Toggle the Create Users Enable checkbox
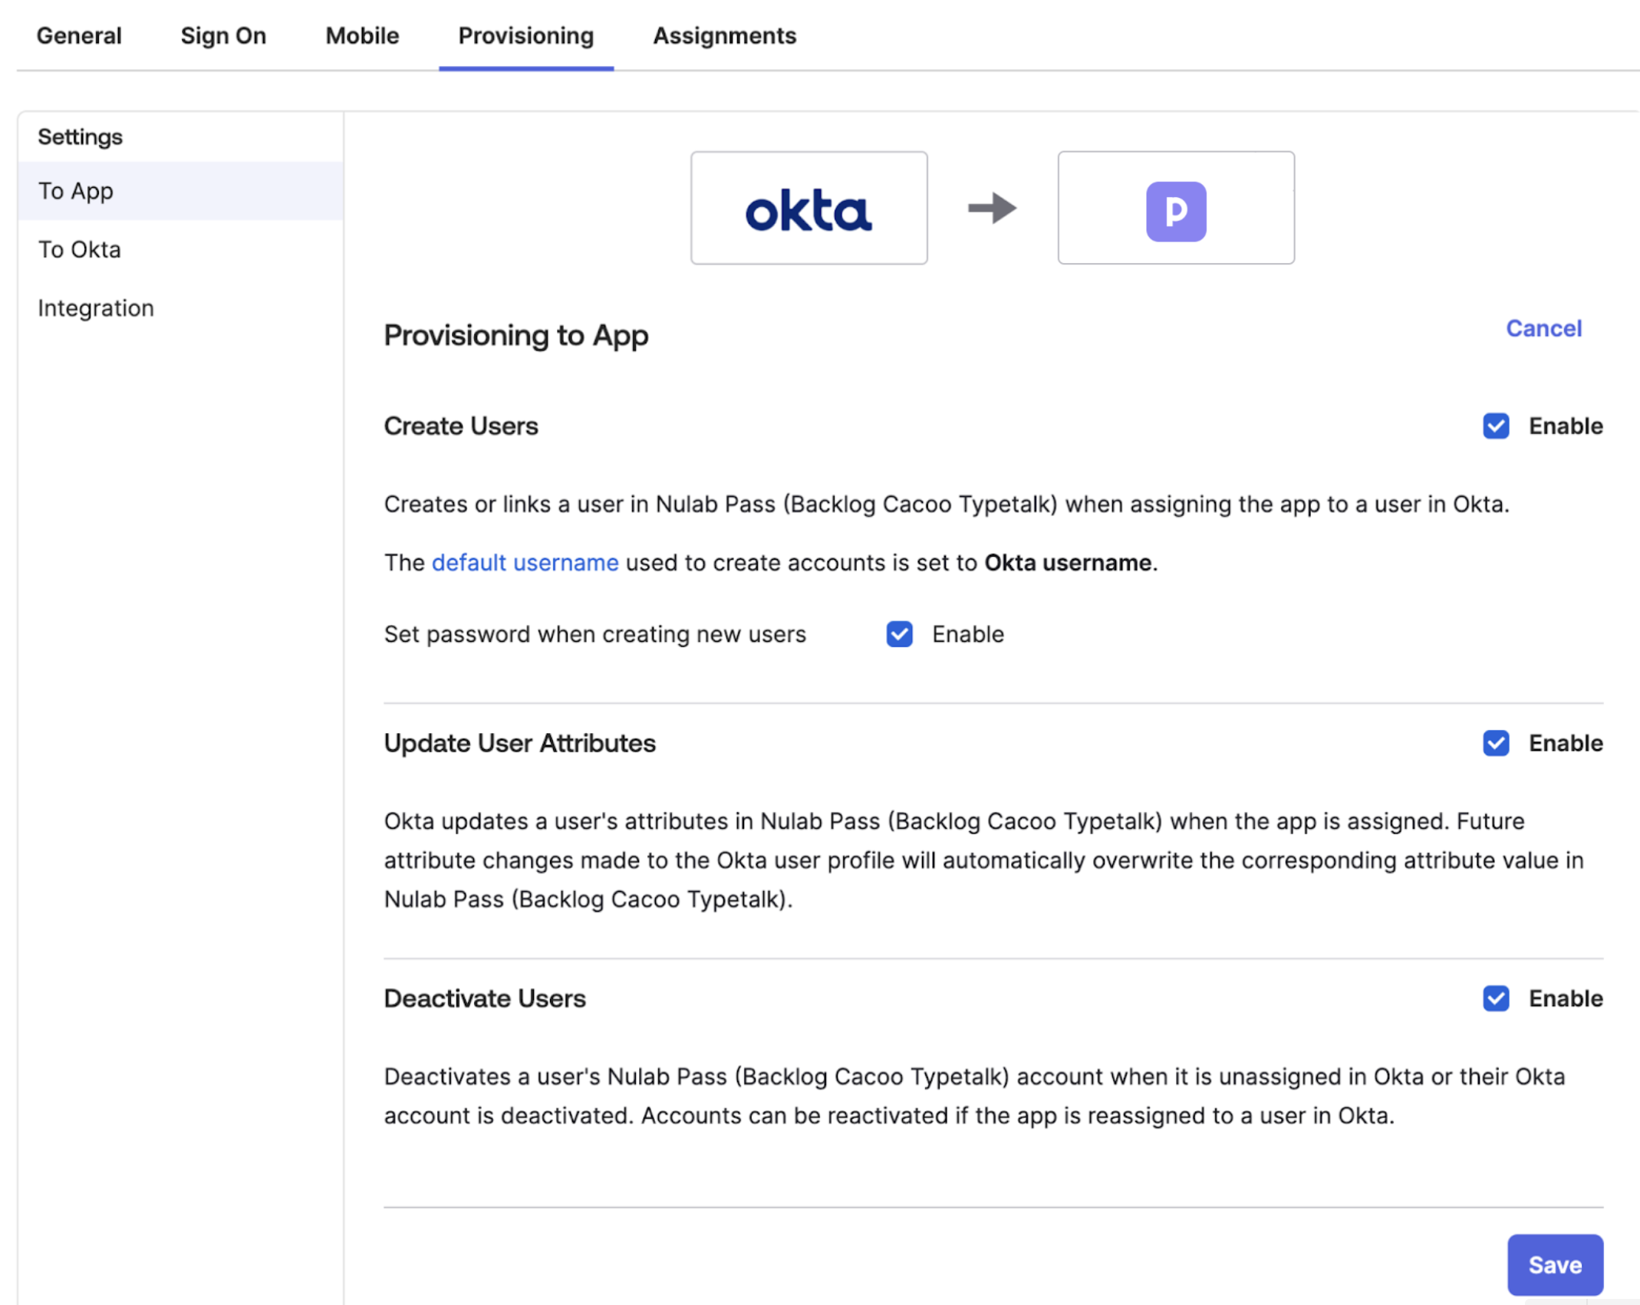Image resolution: width=1640 pixels, height=1305 pixels. pyautogui.click(x=1495, y=426)
